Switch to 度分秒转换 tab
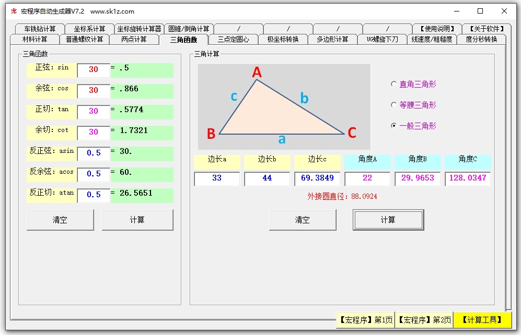The height and width of the screenshot is (335, 521). click(481, 40)
